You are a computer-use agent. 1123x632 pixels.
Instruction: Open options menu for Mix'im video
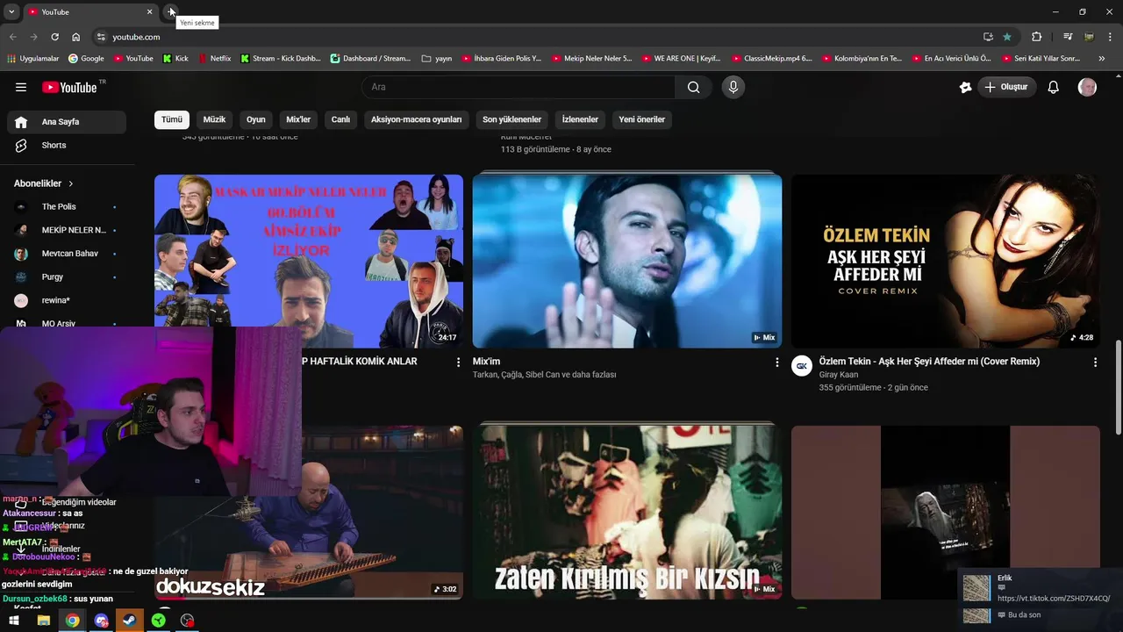pos(776,362)
